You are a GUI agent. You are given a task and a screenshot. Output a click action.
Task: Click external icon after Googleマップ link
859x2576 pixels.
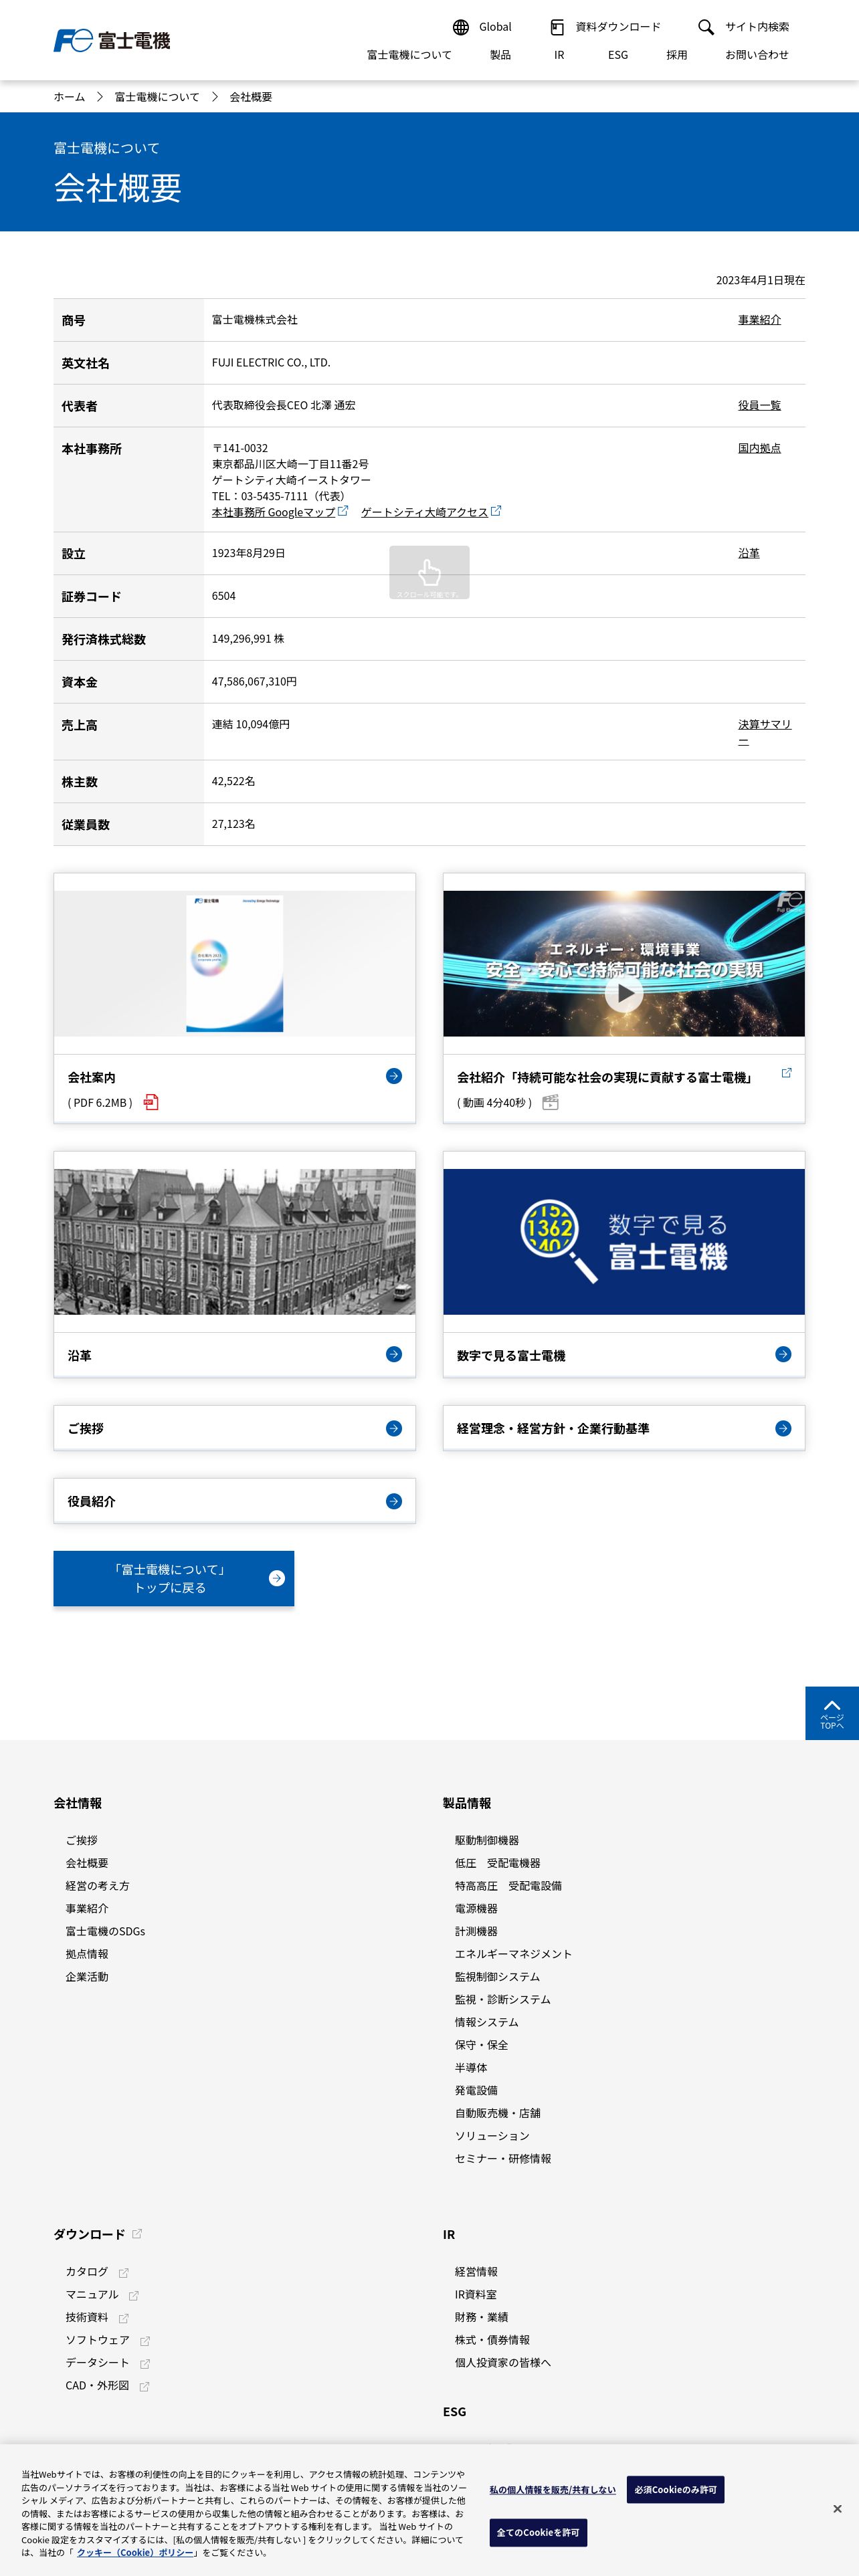point(343,511)
